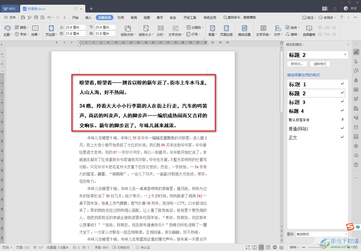Click the selection arrow icon in right sidebar
The height and width of the screenshot is (251, 361).
(x=356, y=61)
